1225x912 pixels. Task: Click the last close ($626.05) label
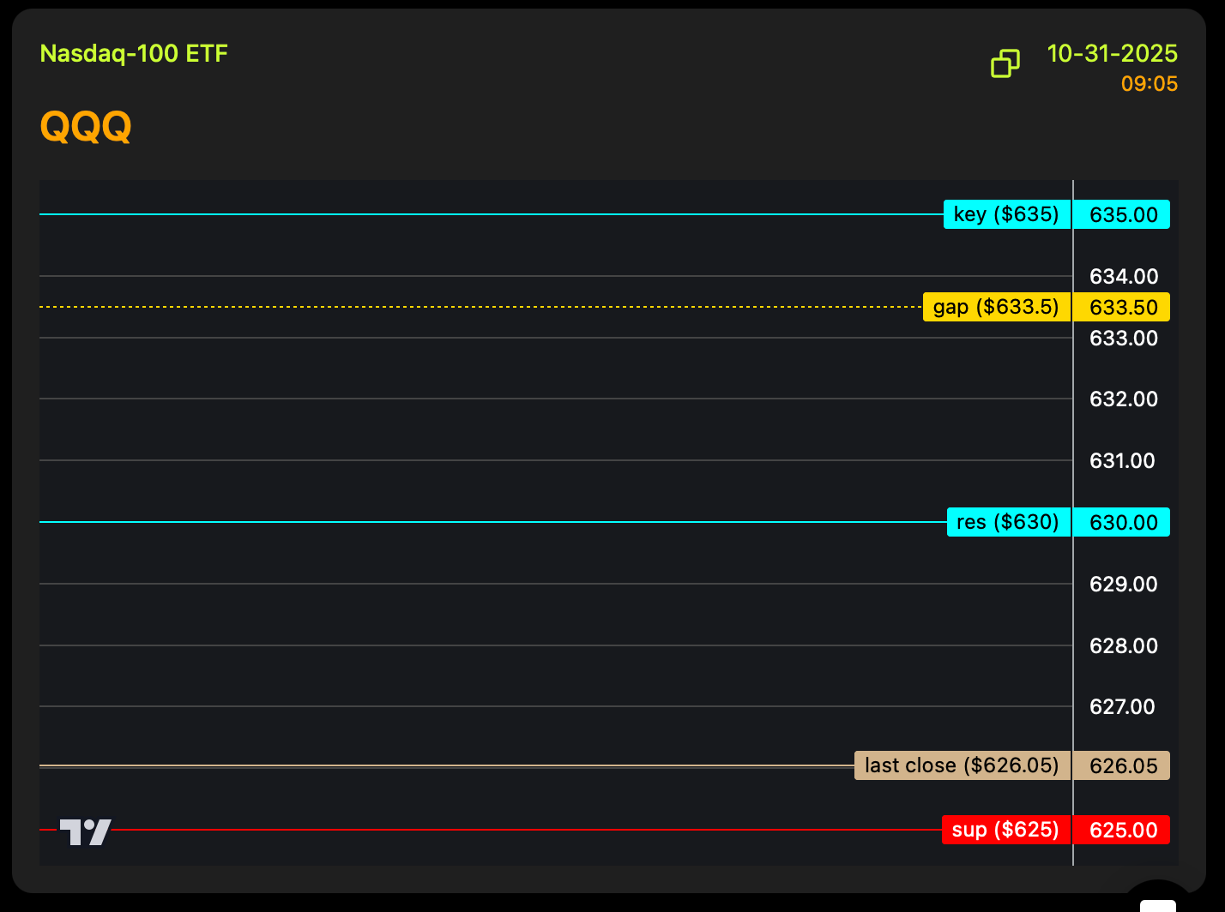point(962,765)
